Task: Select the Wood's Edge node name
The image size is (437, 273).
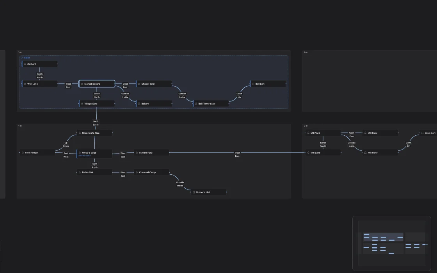Action: point(89,152)
